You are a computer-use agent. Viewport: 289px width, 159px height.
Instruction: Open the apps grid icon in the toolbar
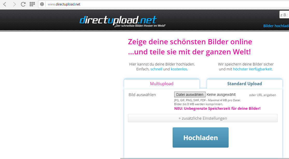[32, 4]
